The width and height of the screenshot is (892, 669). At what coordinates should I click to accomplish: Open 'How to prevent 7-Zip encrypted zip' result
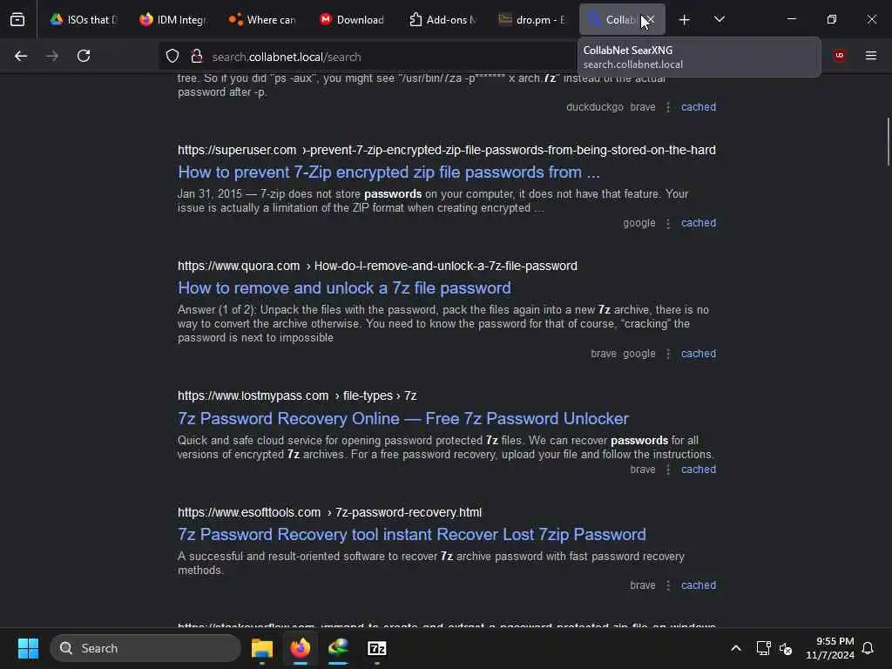389,172
